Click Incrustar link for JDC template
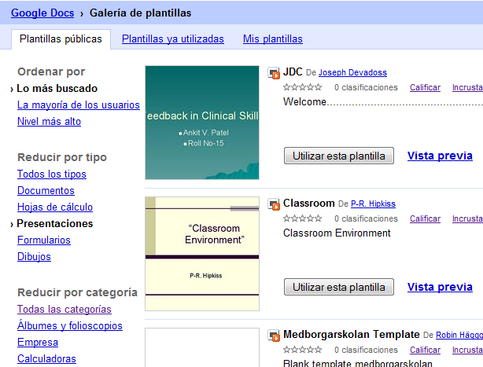483x367 pixels. (x=467, y=88)
